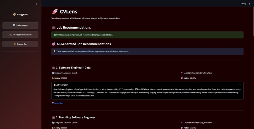Screen dimensions: 254x129
Task: Click the 'Match: 65.46%' value
Action: click(x=190, y=78)
